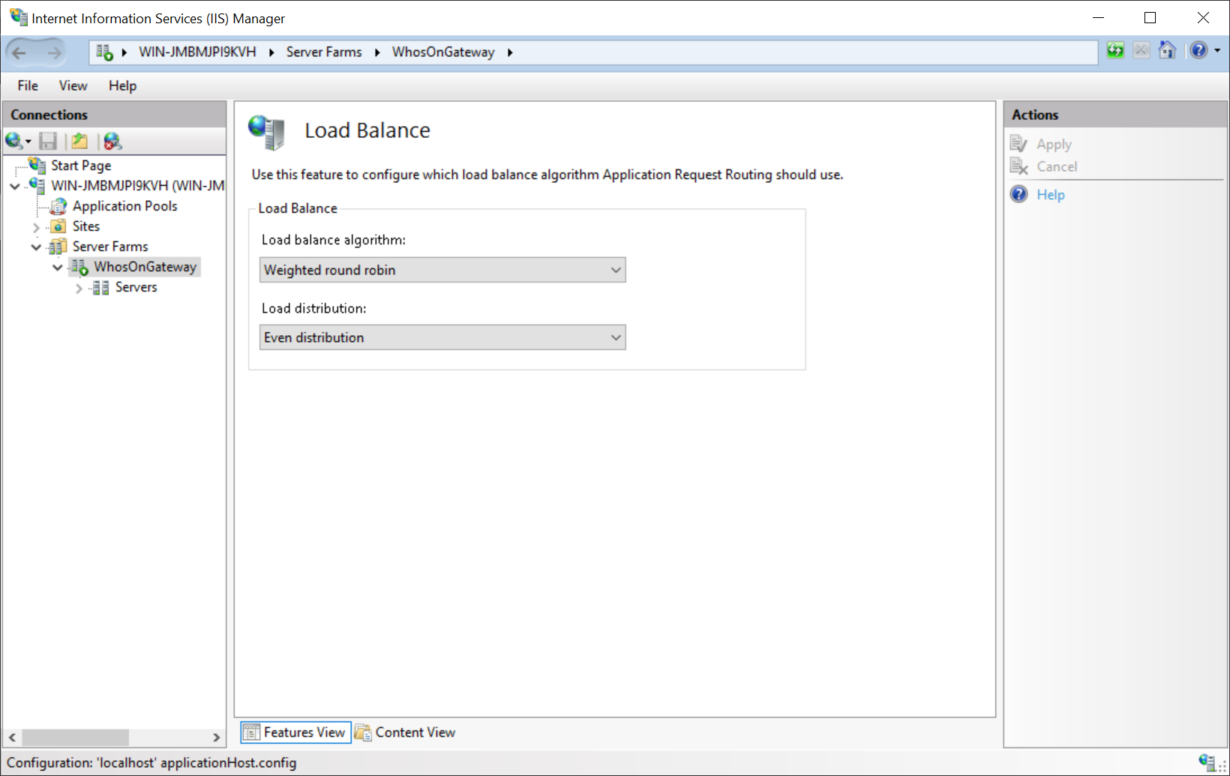Viewport: 1230px width, 776px height.
Task: Click the Start Page tree icon
Action: pos(37,165)
